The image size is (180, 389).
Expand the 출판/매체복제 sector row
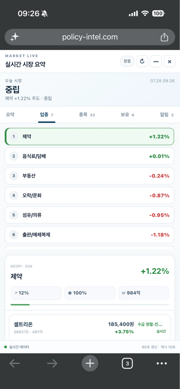pyautogui.click(x=89, y=235)
